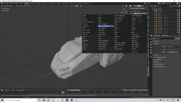The width and height of the screenshot is (181, 102).
Task: Open Chrome from the taskbar
Action: coord(48,100)
